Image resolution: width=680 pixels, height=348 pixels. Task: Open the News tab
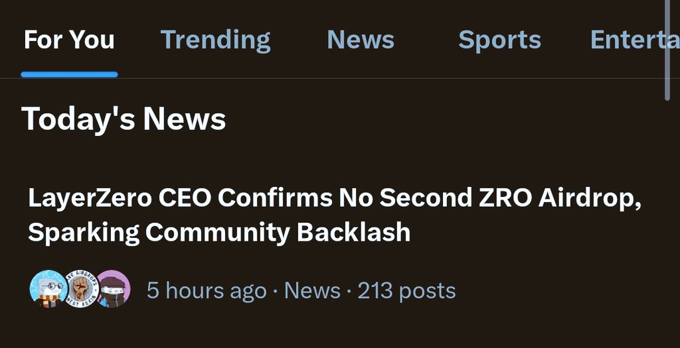[360, 40]
